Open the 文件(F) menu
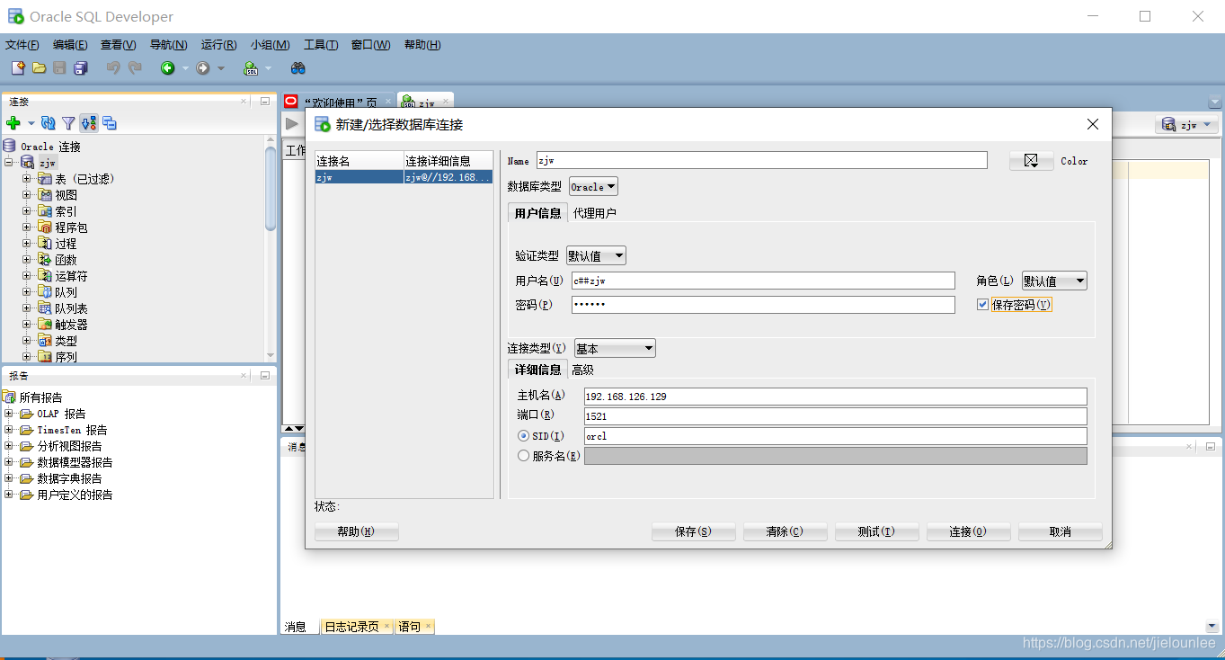 [22, 45]
